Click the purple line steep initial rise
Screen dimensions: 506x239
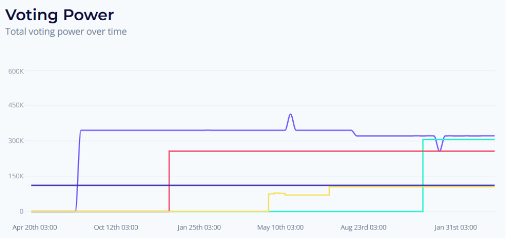78,171
